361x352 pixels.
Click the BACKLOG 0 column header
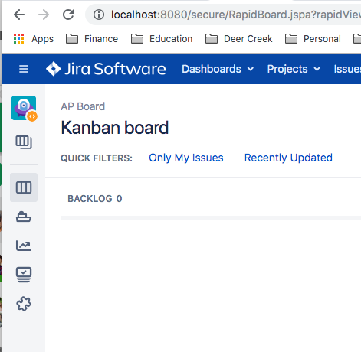coord(95,199)
